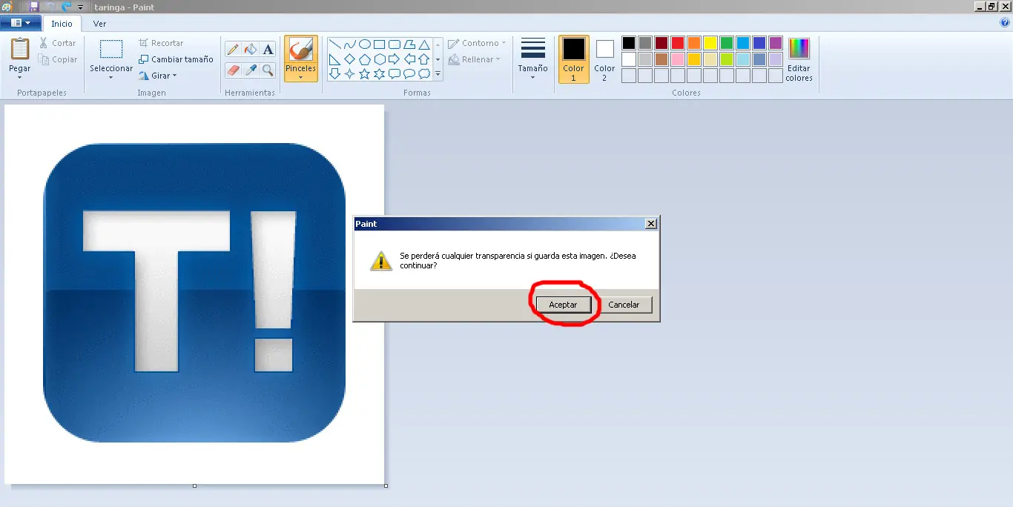The height and width of the screenshot is (507, 1013).
Task: Click the Redo arrow in title bar
Action: tap(67, 6)
